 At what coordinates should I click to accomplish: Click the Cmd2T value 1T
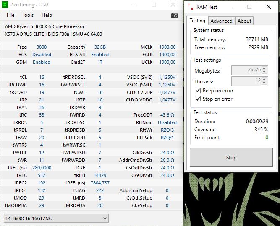click(100, 62)
